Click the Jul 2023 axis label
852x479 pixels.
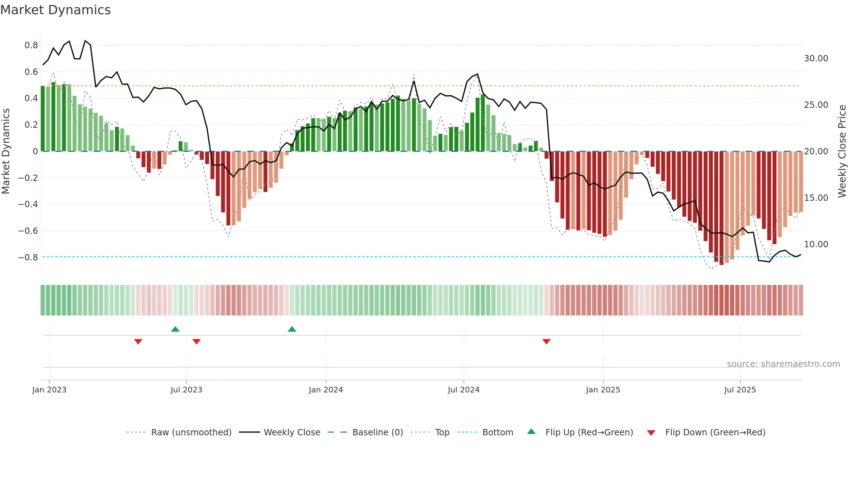click(186, 390)
